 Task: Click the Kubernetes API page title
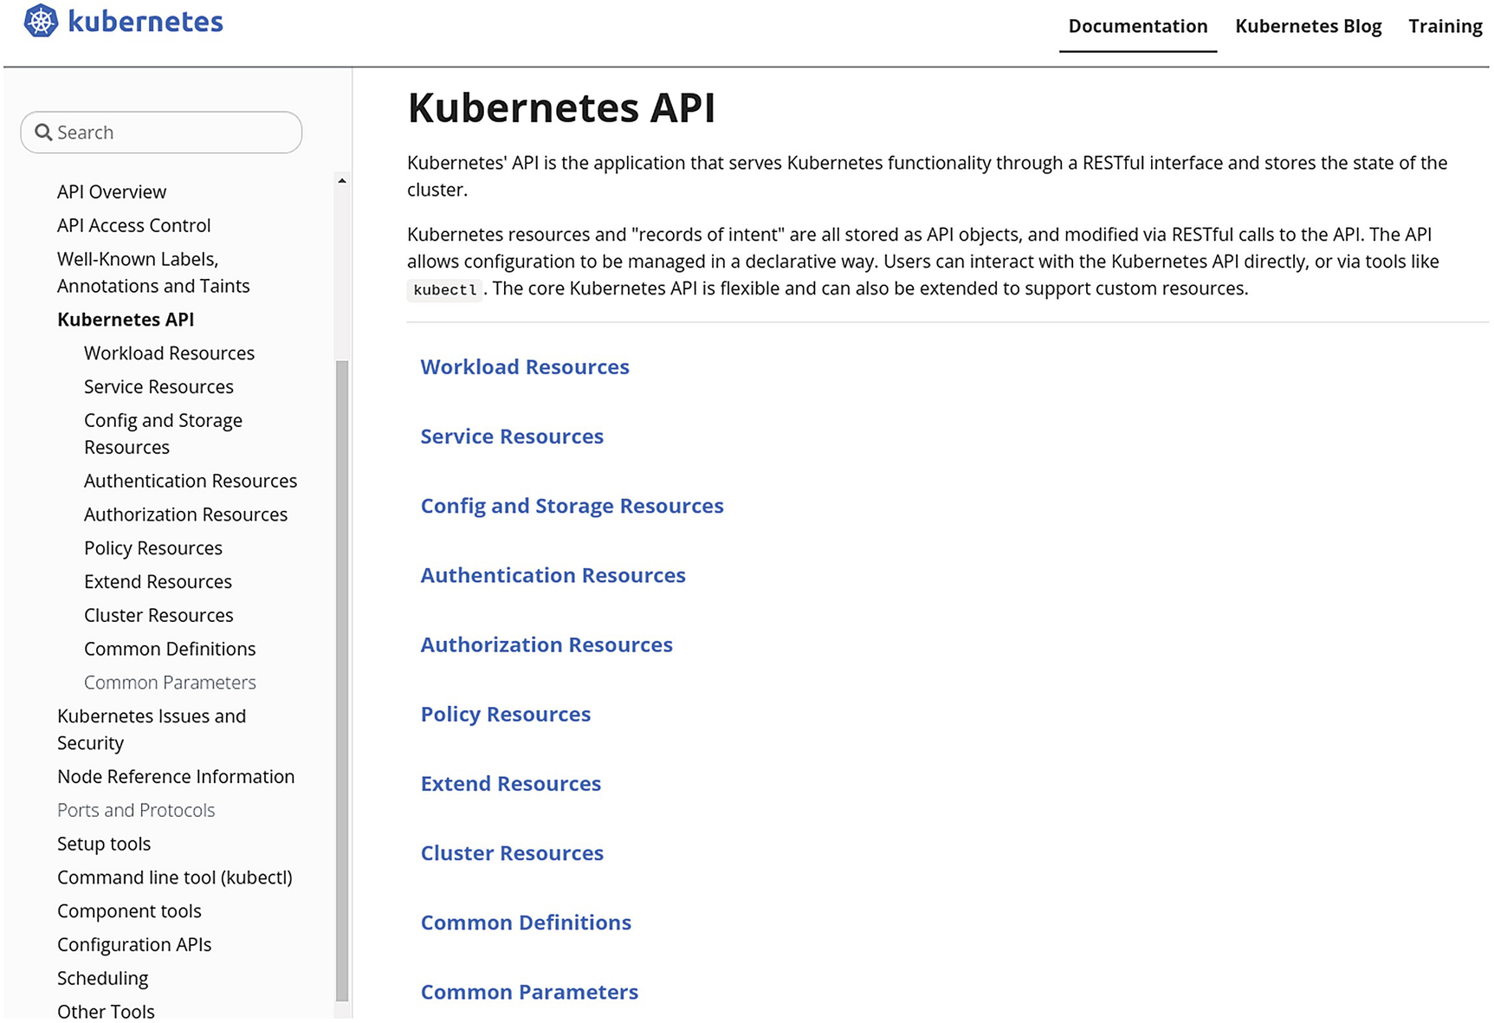(x=561, y=108)
